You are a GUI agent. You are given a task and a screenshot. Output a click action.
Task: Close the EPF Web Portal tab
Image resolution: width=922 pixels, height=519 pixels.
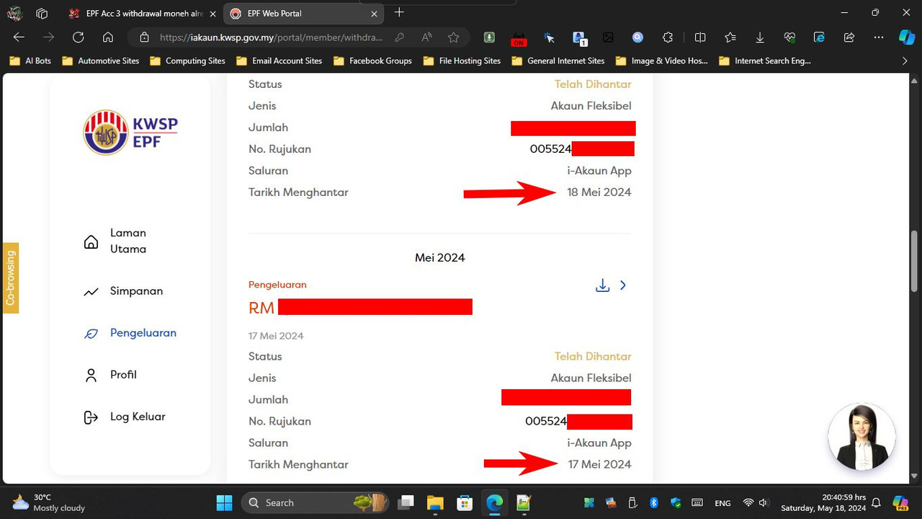click(x=374, y=14)
